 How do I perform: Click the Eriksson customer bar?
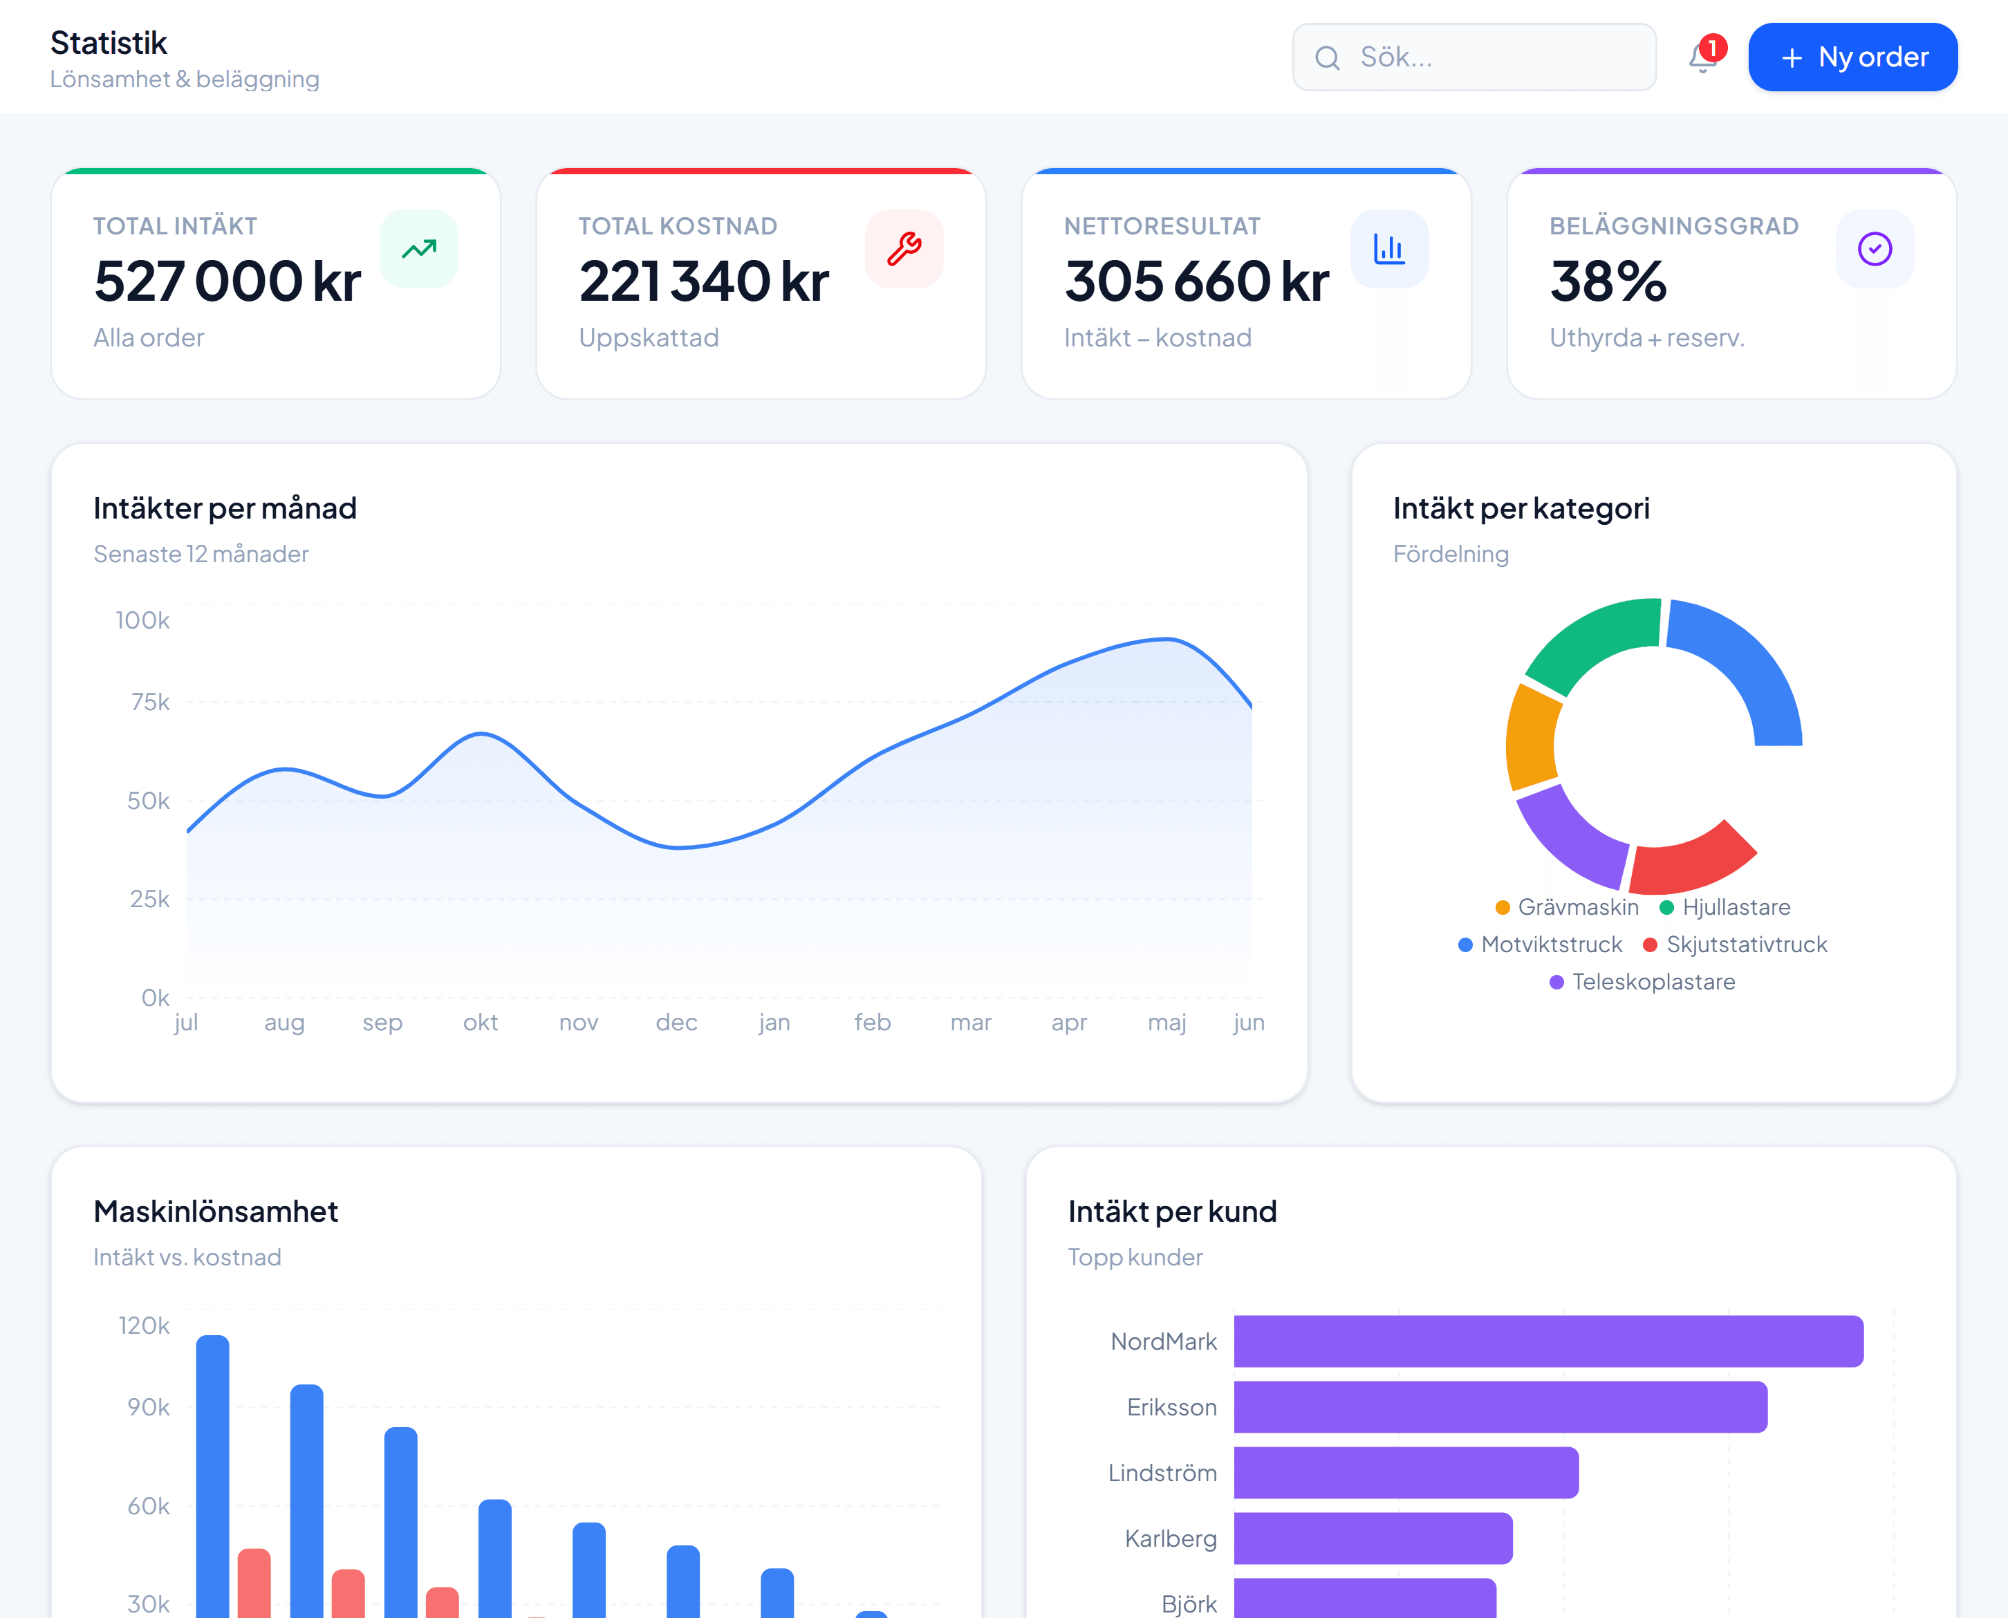tap(1500, 1407)
